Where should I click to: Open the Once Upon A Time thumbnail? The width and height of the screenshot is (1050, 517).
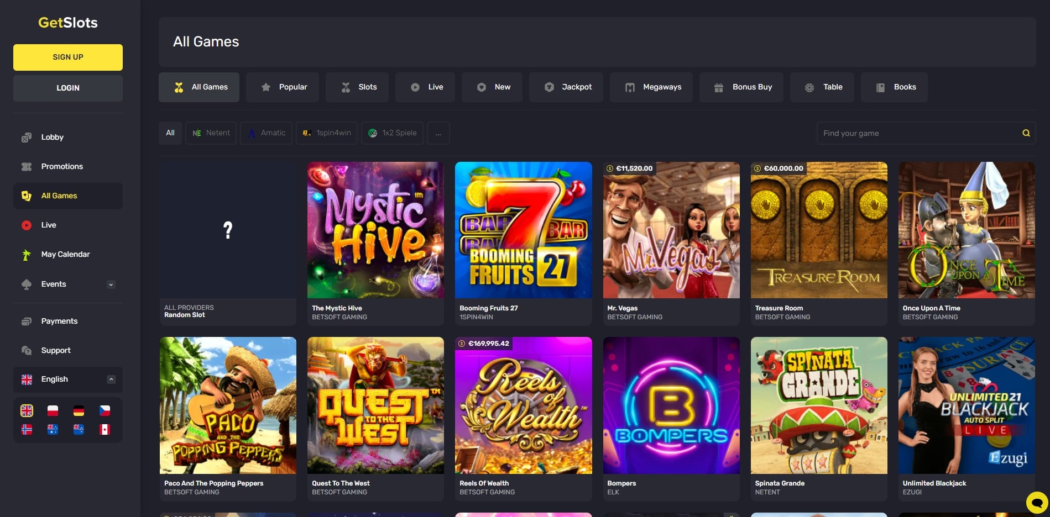pyautogui.click(x=967, y=230)
